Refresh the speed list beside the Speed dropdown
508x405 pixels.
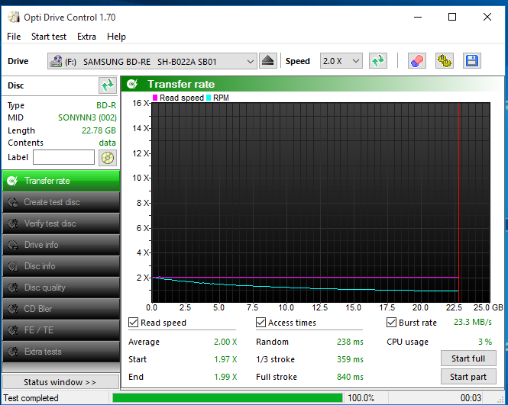point(378,61)
